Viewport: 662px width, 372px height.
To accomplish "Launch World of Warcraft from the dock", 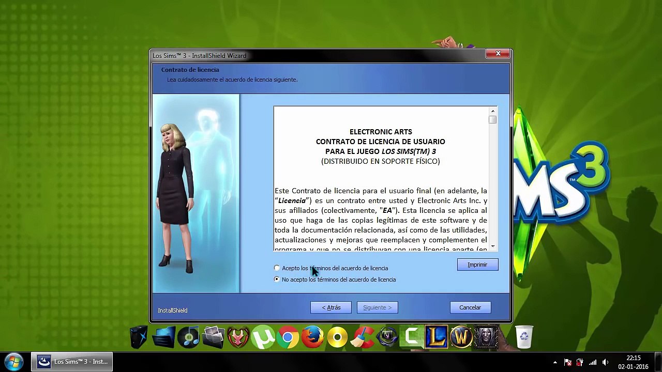I will pos(461,338).
